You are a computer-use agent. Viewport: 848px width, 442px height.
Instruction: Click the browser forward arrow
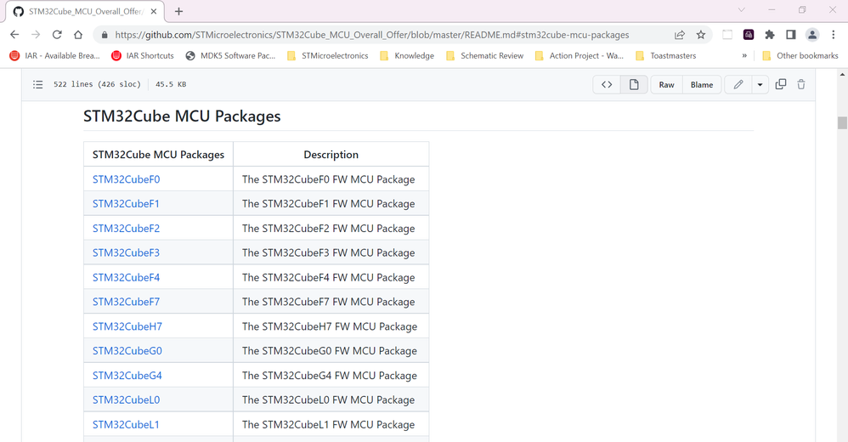(x=36, y=35)
